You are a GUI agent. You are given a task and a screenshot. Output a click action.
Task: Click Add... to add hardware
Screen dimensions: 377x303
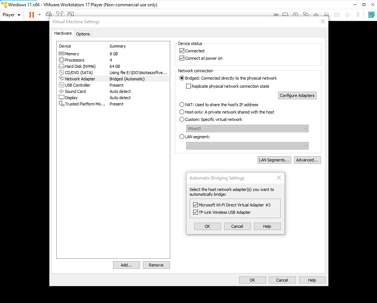tap(126, 265)
